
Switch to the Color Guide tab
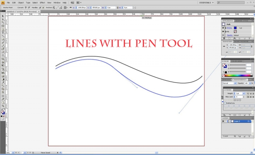pyautogui.click(x=237, y=61)
